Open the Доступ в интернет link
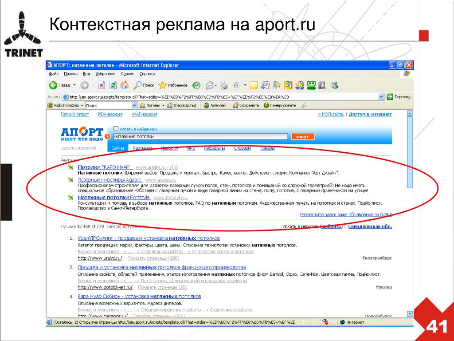 pos(370,114)
